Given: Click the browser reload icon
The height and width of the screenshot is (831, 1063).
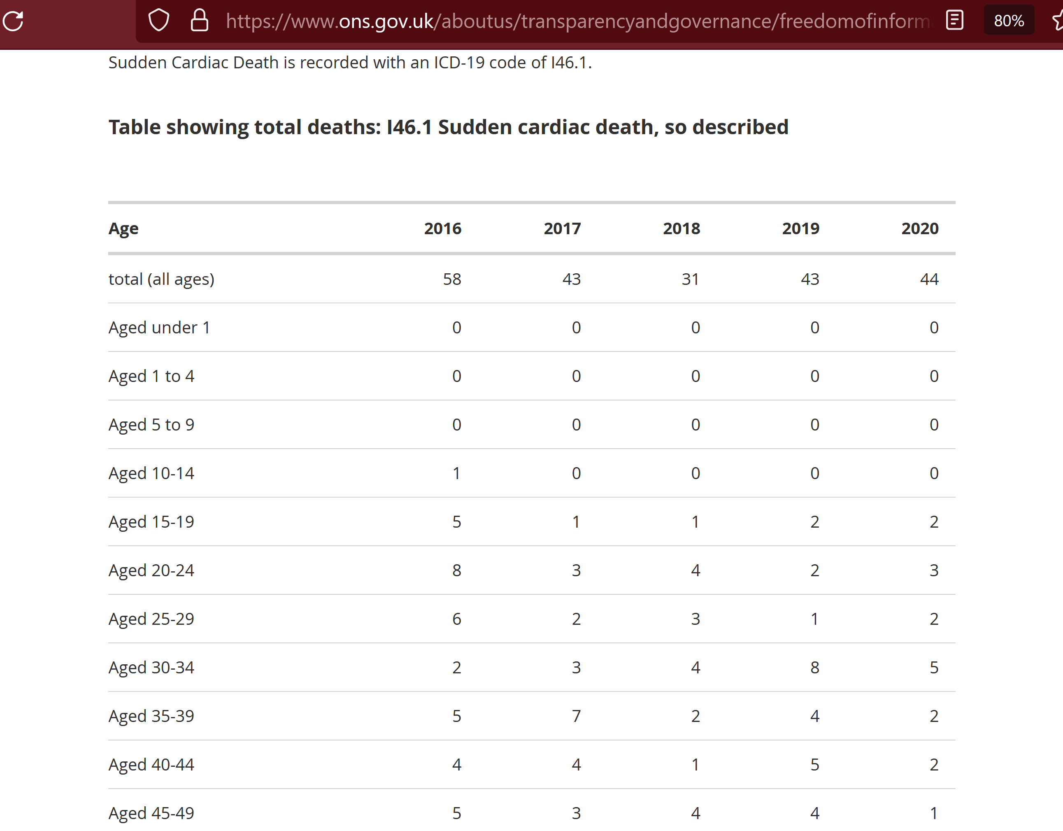Looking at the screenshot, I should click(x=13, y=21).
